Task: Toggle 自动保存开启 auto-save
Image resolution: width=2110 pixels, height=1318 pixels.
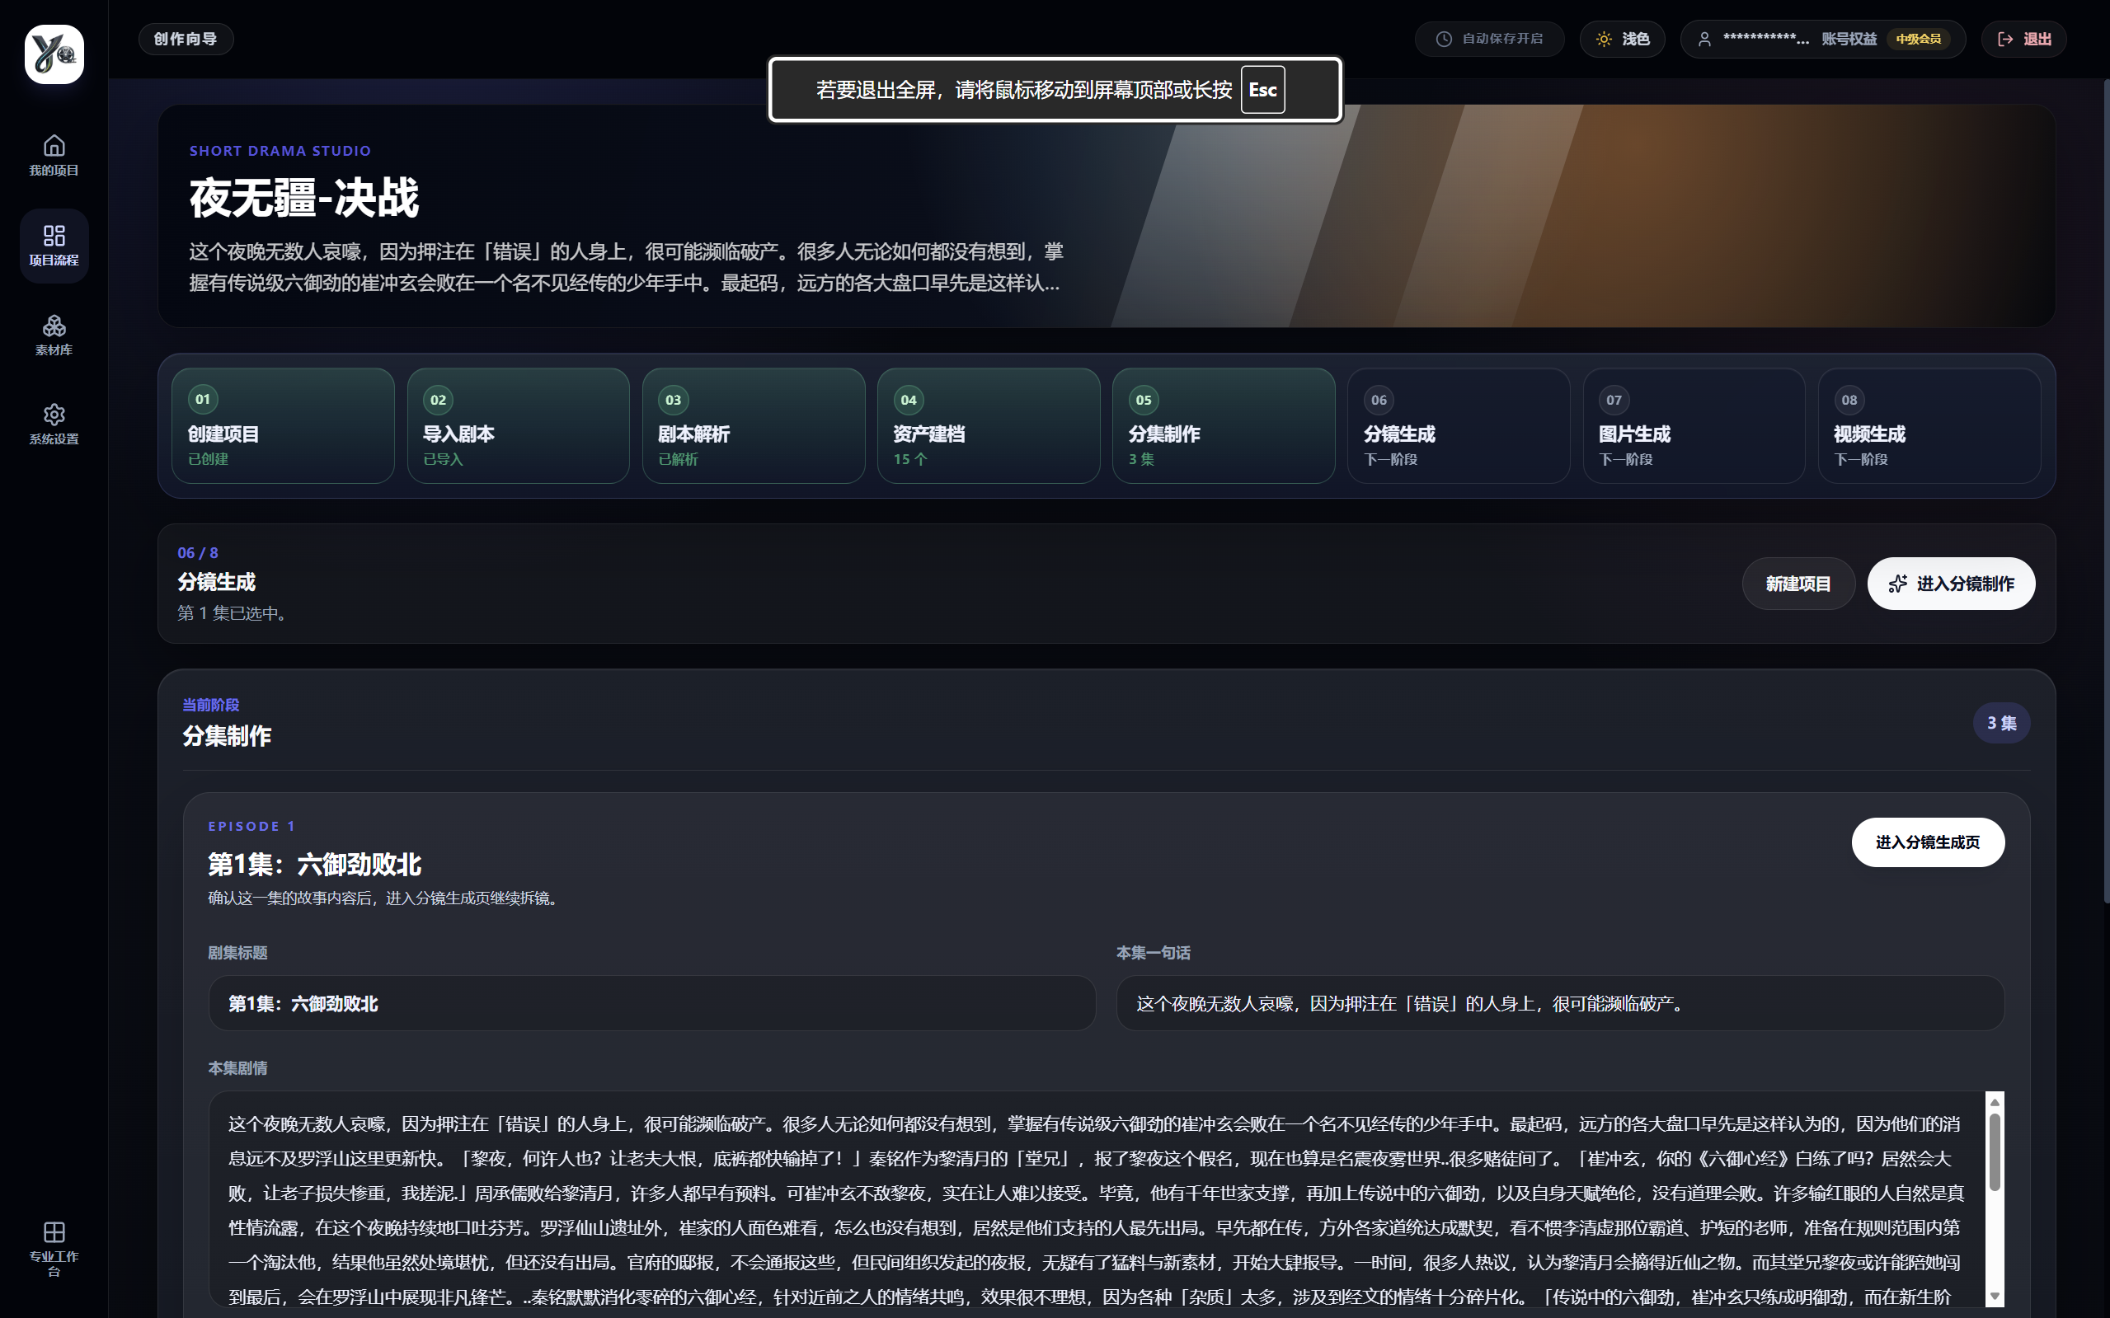Action: [x=1489, y=40]
